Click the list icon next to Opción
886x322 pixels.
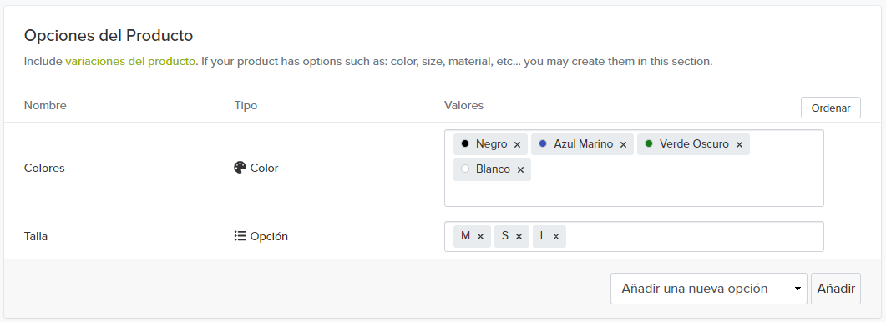(x=240, y=236)
